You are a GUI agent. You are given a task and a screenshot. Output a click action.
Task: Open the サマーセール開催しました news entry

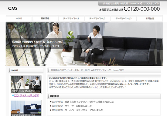click(x=72, y=106)
